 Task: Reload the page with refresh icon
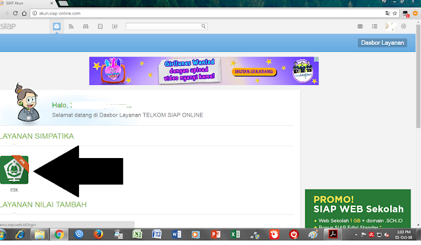tap(15, 13)
